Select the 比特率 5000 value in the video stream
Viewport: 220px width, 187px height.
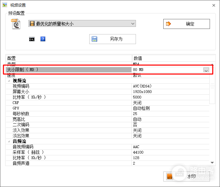click(137, 97)
